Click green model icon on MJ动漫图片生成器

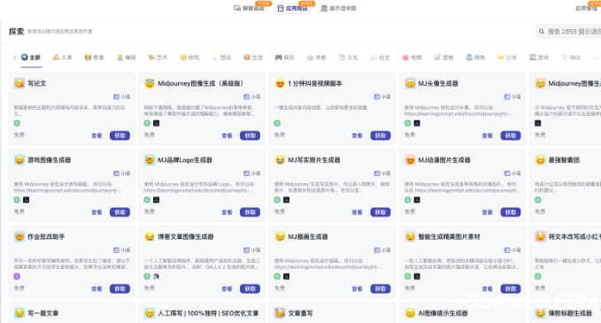click(408, 200)
